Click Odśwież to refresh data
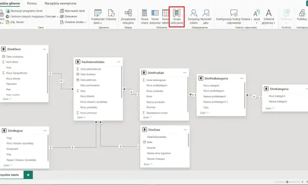The height and width of the screenshot is (185, 308). pos(111,15)
